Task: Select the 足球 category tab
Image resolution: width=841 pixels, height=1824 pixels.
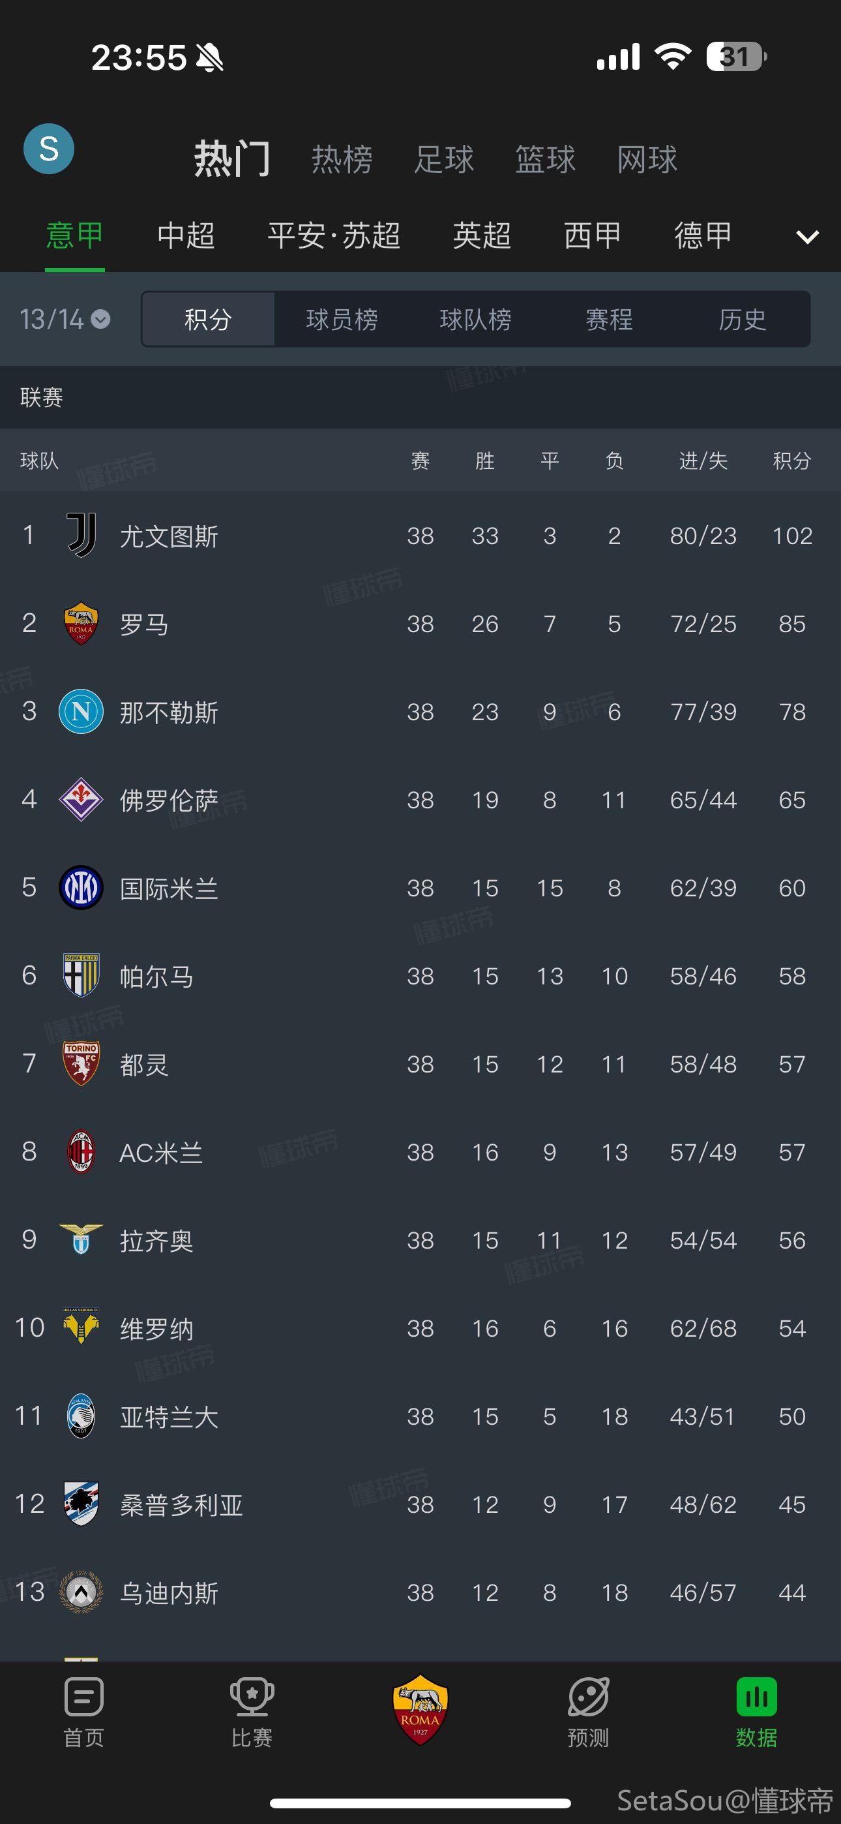Action: tap(444, 159)
